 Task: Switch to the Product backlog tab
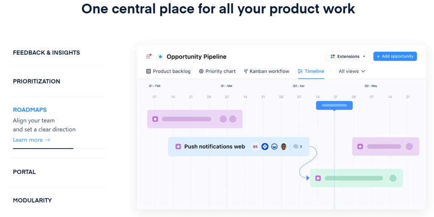(168, 71)
